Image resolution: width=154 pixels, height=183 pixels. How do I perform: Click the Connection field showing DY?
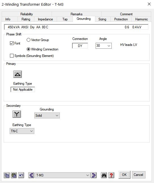click(x=80, y=46)
